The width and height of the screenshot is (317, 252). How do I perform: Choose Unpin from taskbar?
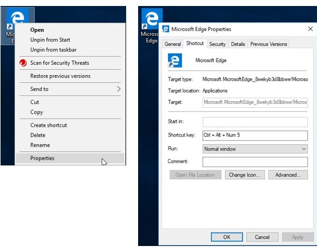point(53,50)
